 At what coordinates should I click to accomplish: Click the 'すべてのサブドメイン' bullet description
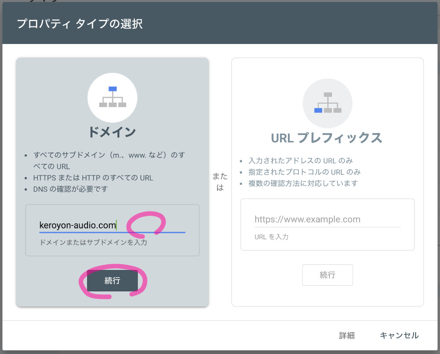[109, 160]
